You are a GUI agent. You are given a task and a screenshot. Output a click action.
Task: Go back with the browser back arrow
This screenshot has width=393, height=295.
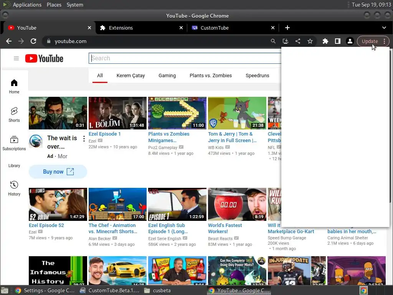point(9,41)
